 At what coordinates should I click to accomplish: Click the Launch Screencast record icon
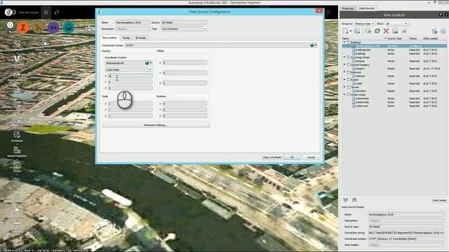[x=45, y=43]
